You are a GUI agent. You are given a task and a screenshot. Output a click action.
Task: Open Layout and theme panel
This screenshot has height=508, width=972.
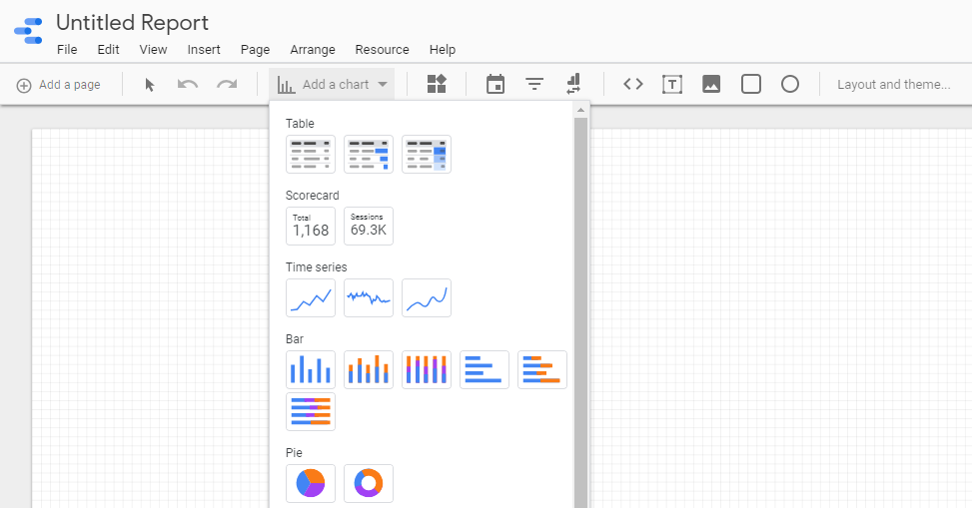click(x=893, y=84)
